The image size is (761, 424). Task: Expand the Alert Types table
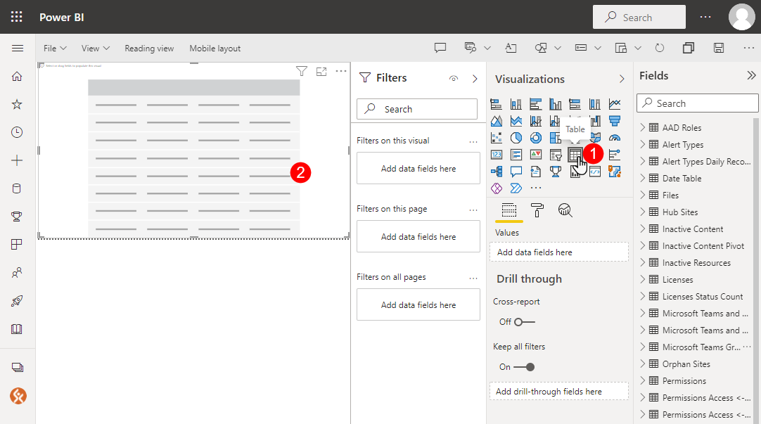(643, 144)
